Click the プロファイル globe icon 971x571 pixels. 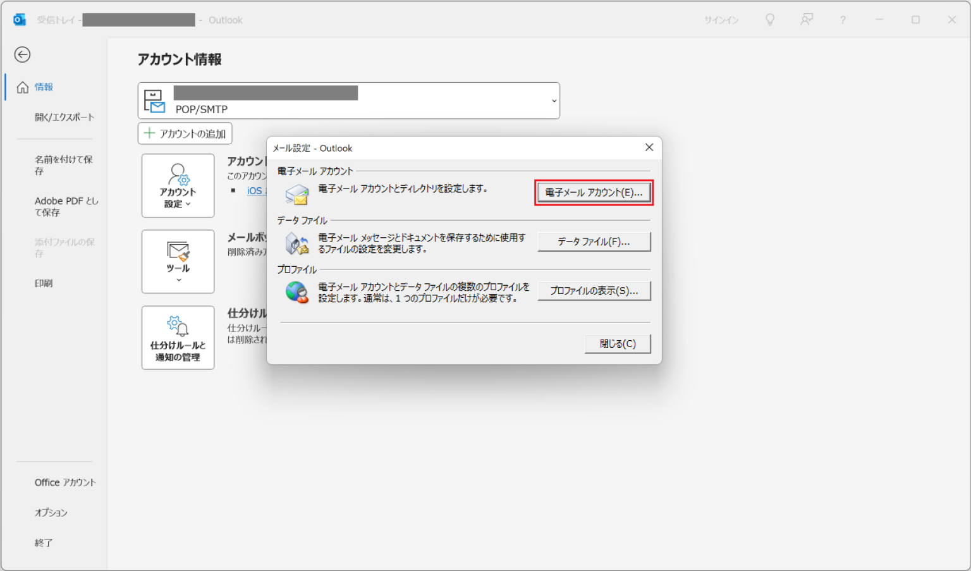297,292
